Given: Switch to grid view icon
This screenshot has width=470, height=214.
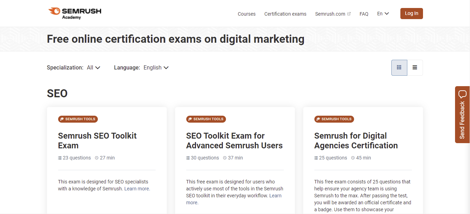Looking at the screenshot, I should (x=399, y=67).
